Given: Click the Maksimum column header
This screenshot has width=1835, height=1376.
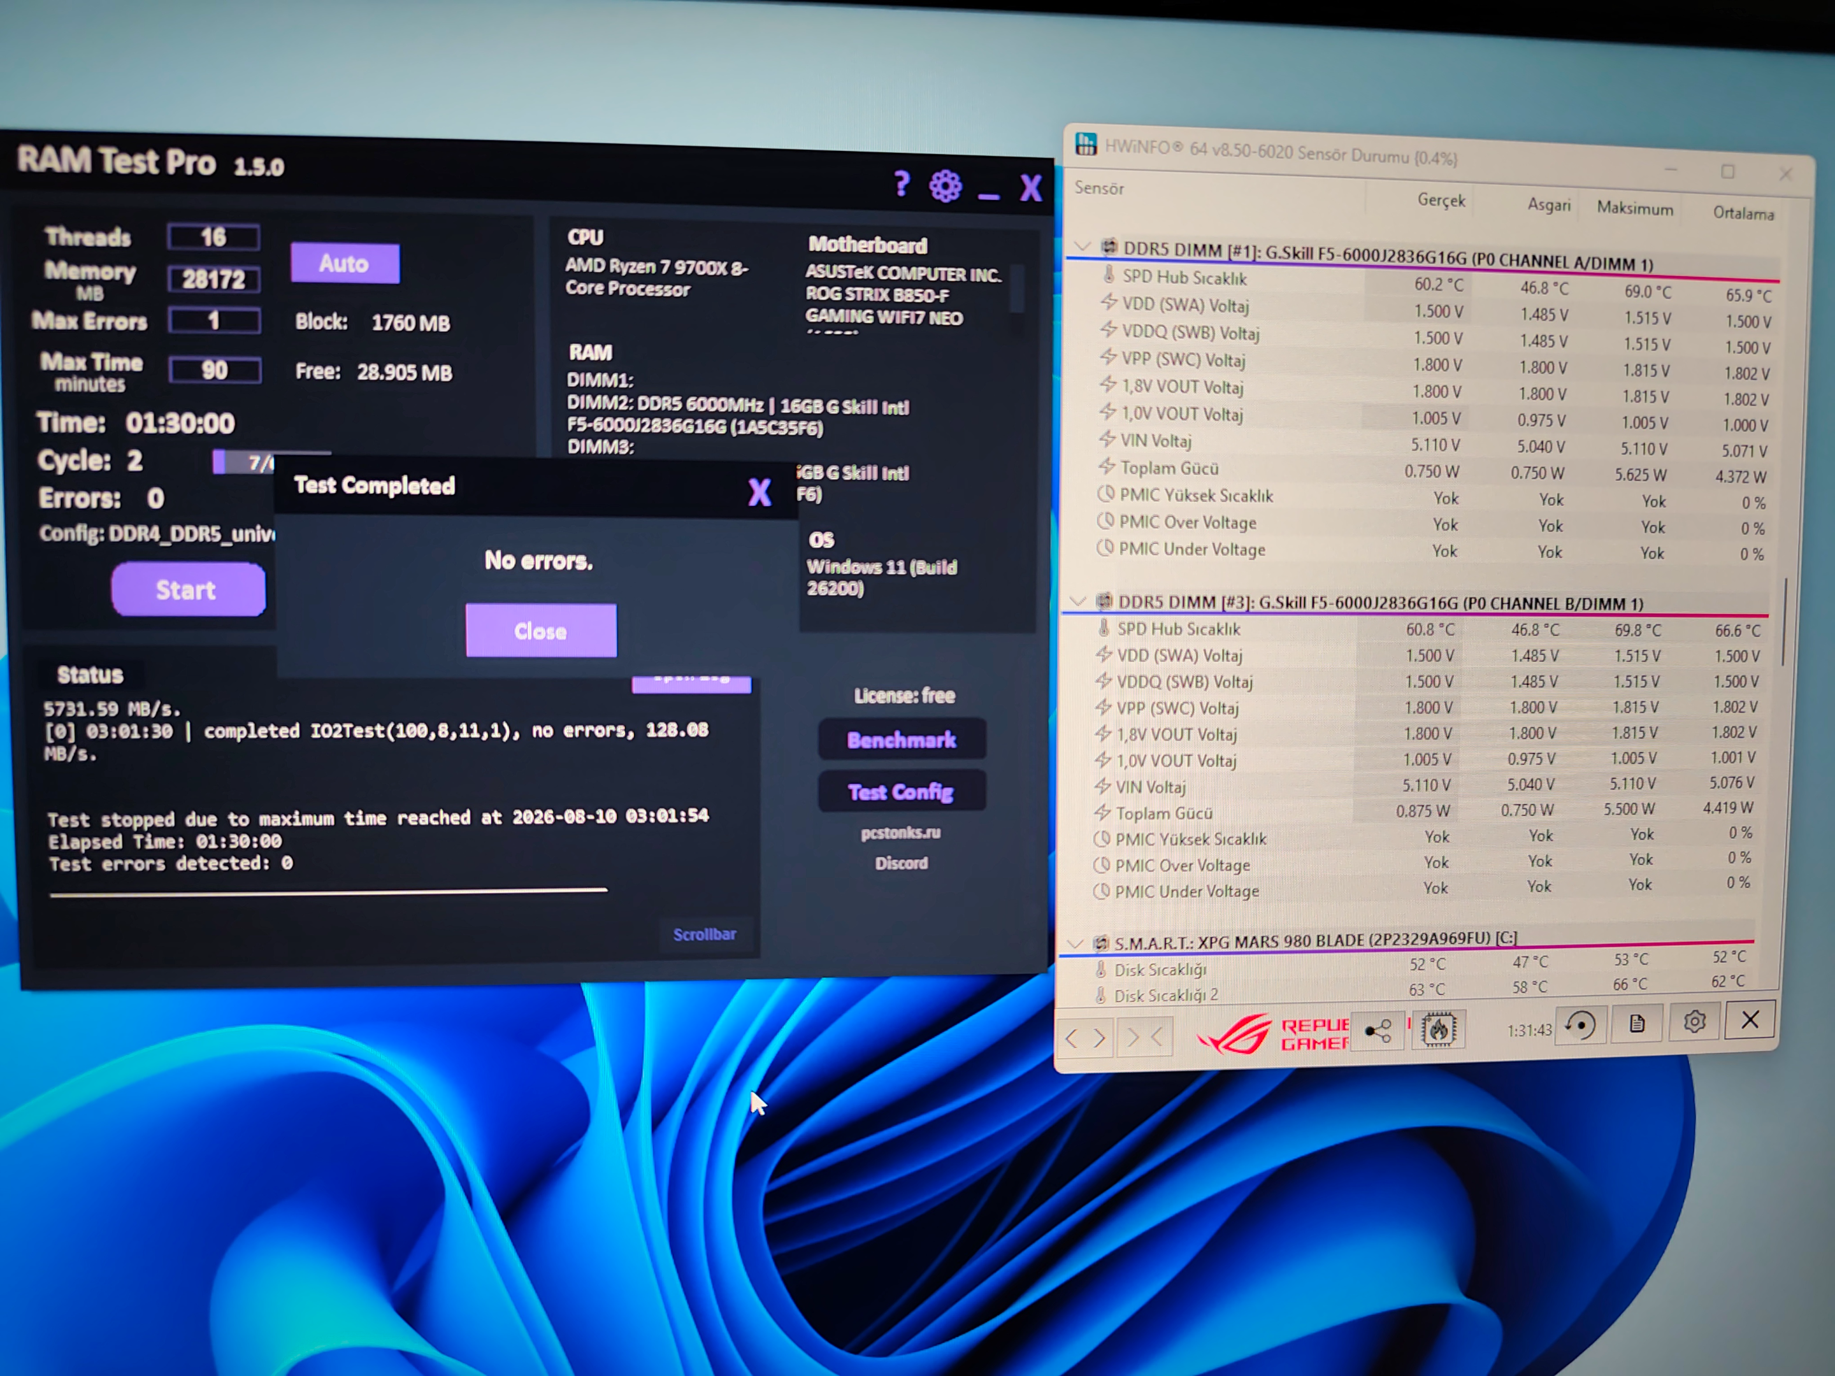Looking at the screenshot, I should (x=1634, y=208).
